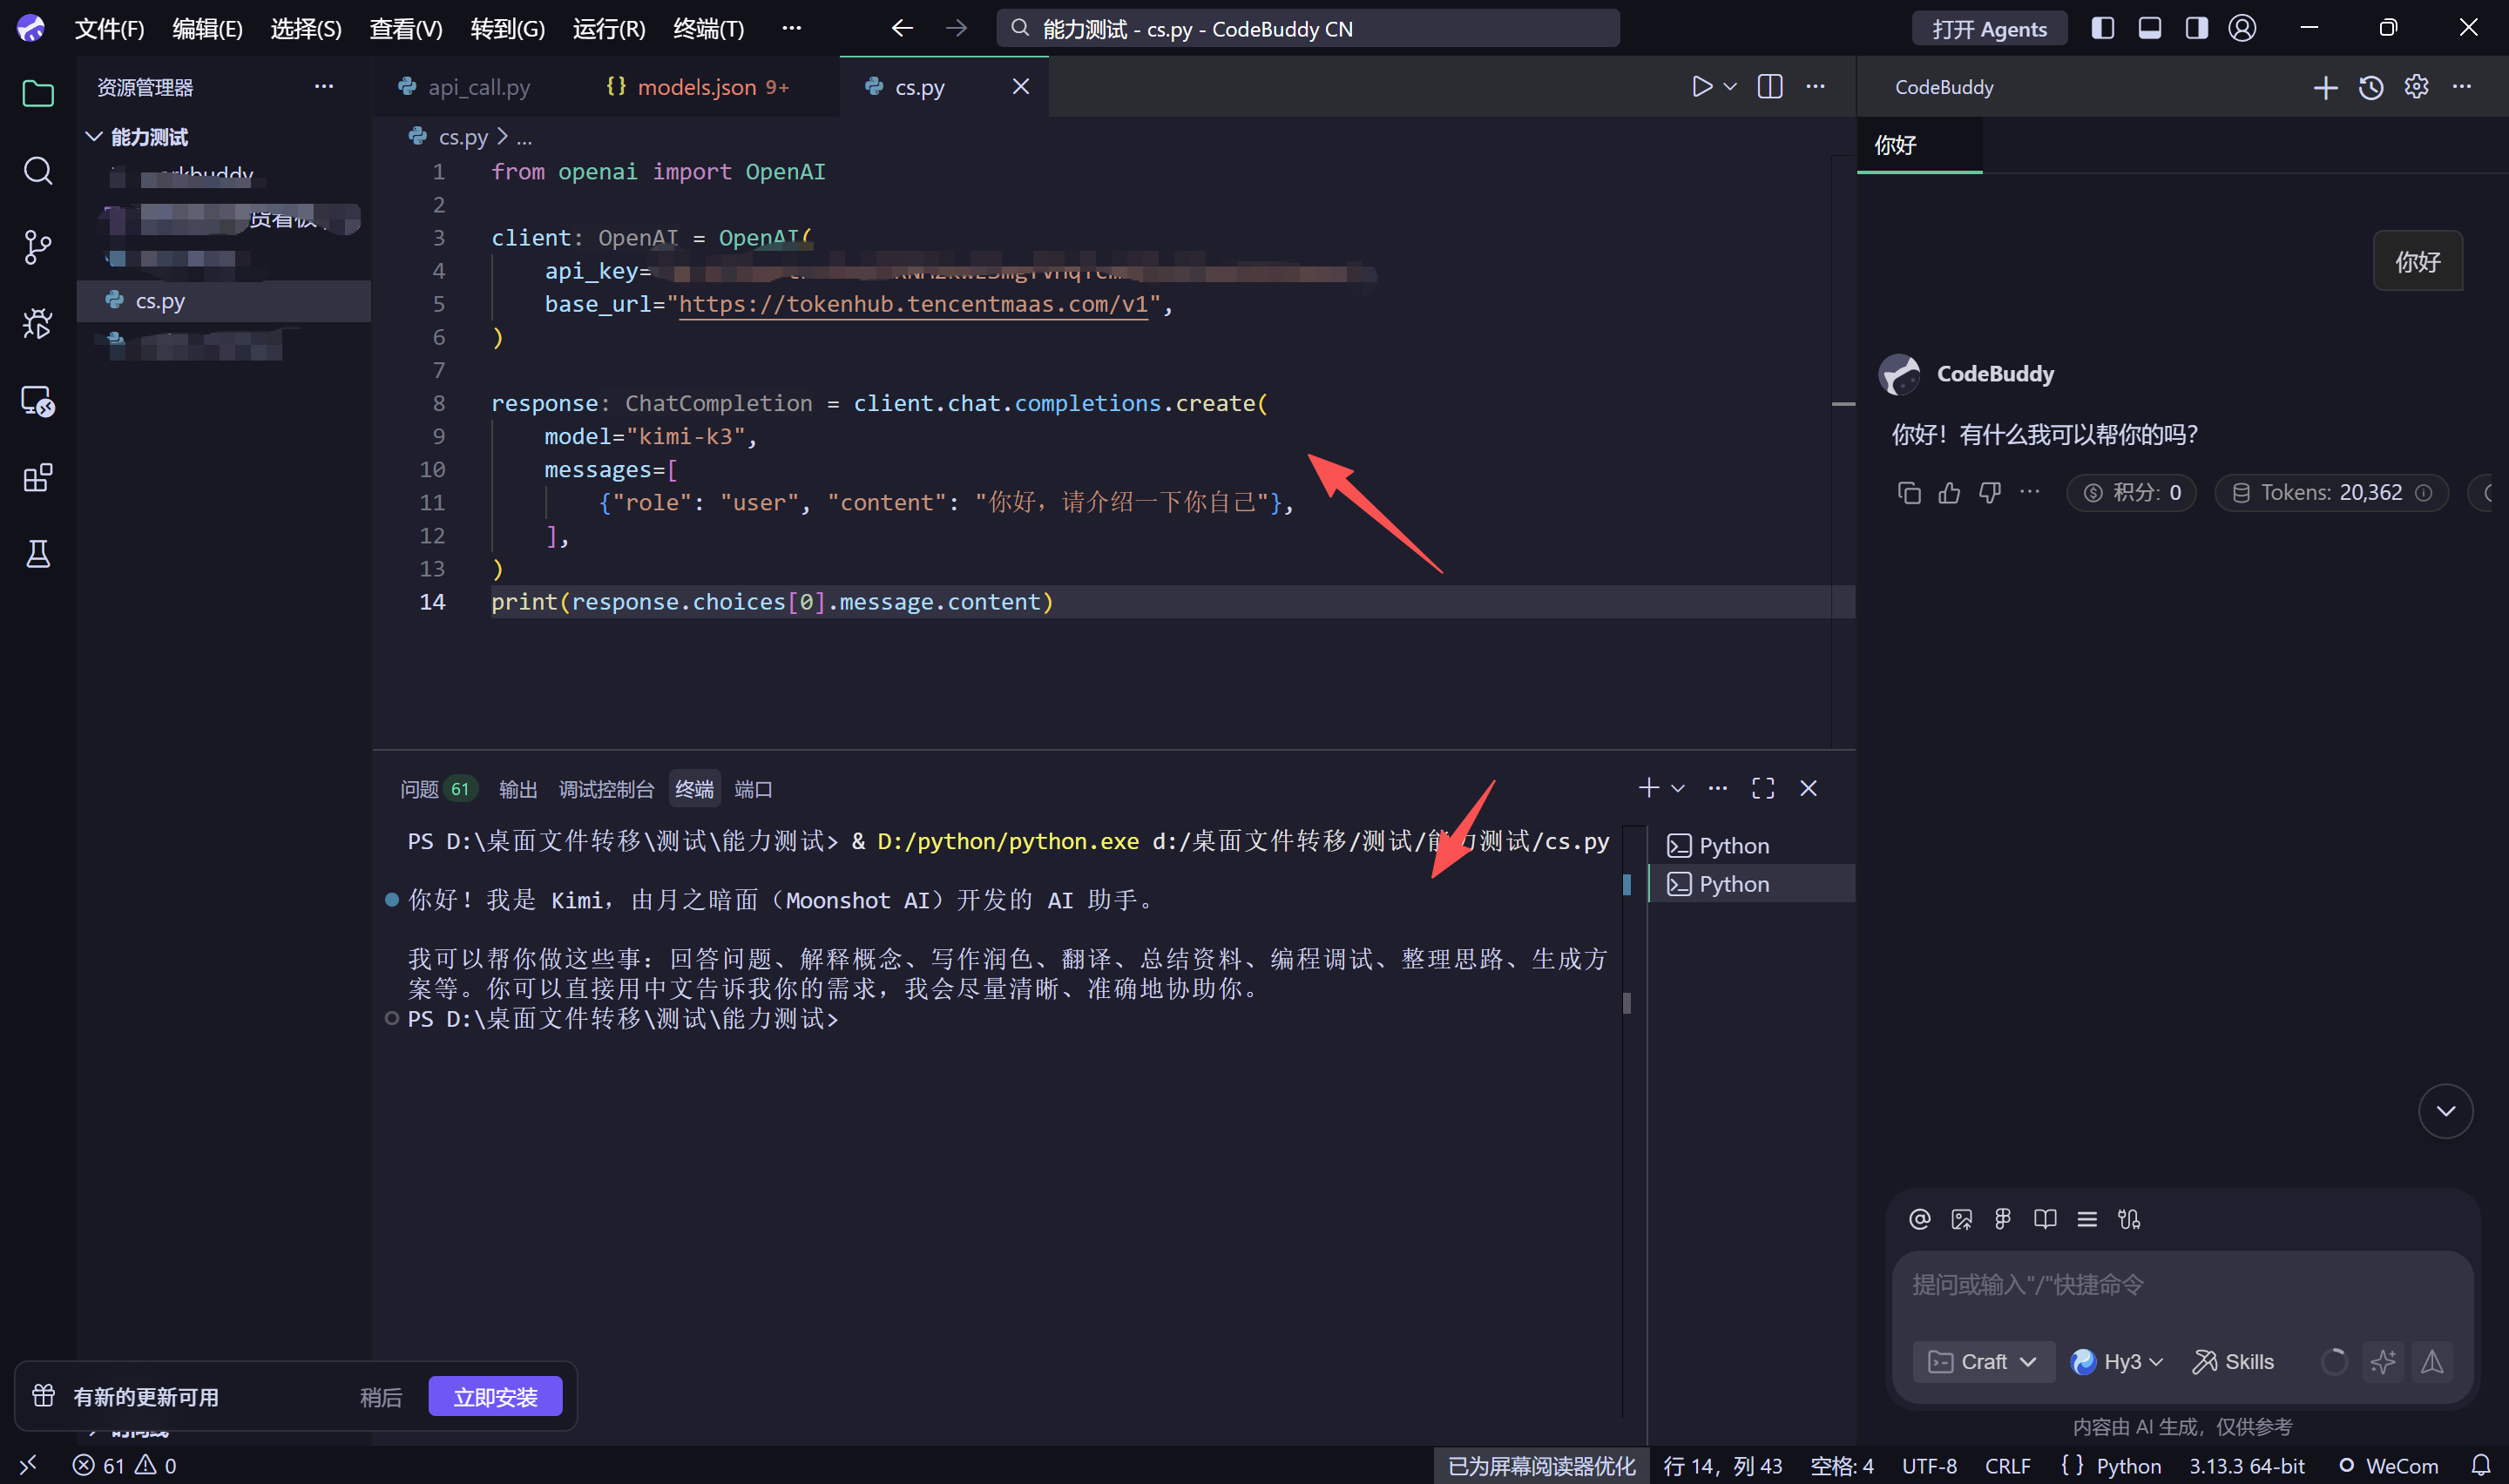Open the Explorer view in activity bar
The image size is (2509, 1484).
[38, 93]
